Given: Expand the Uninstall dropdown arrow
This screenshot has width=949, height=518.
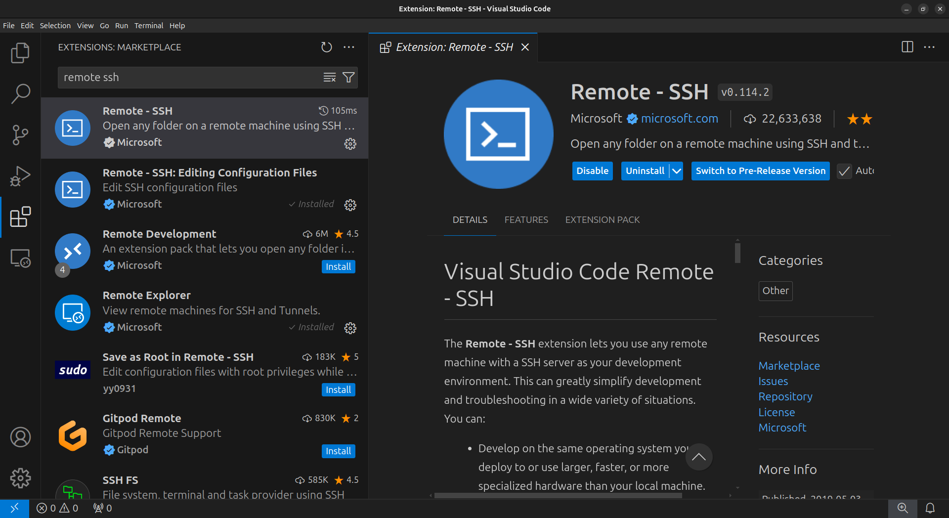Looking at the screenshot, I should pyautogui.click(x=677, y=171).
